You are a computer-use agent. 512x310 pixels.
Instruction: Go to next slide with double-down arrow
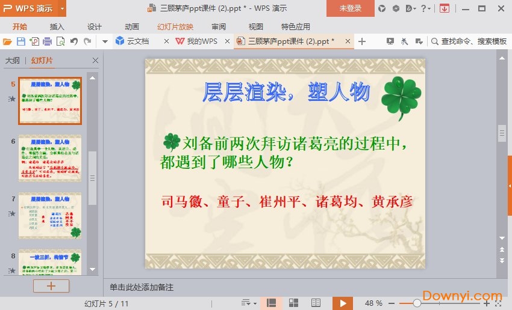[x=502, y=261]
